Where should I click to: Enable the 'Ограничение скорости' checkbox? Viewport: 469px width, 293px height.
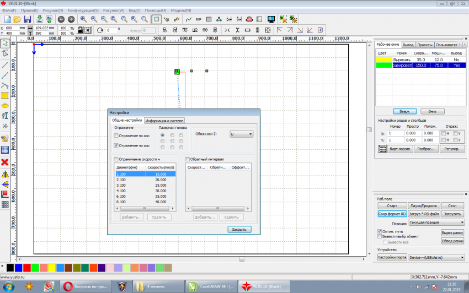pyautogui.click(x=116, y=159)
